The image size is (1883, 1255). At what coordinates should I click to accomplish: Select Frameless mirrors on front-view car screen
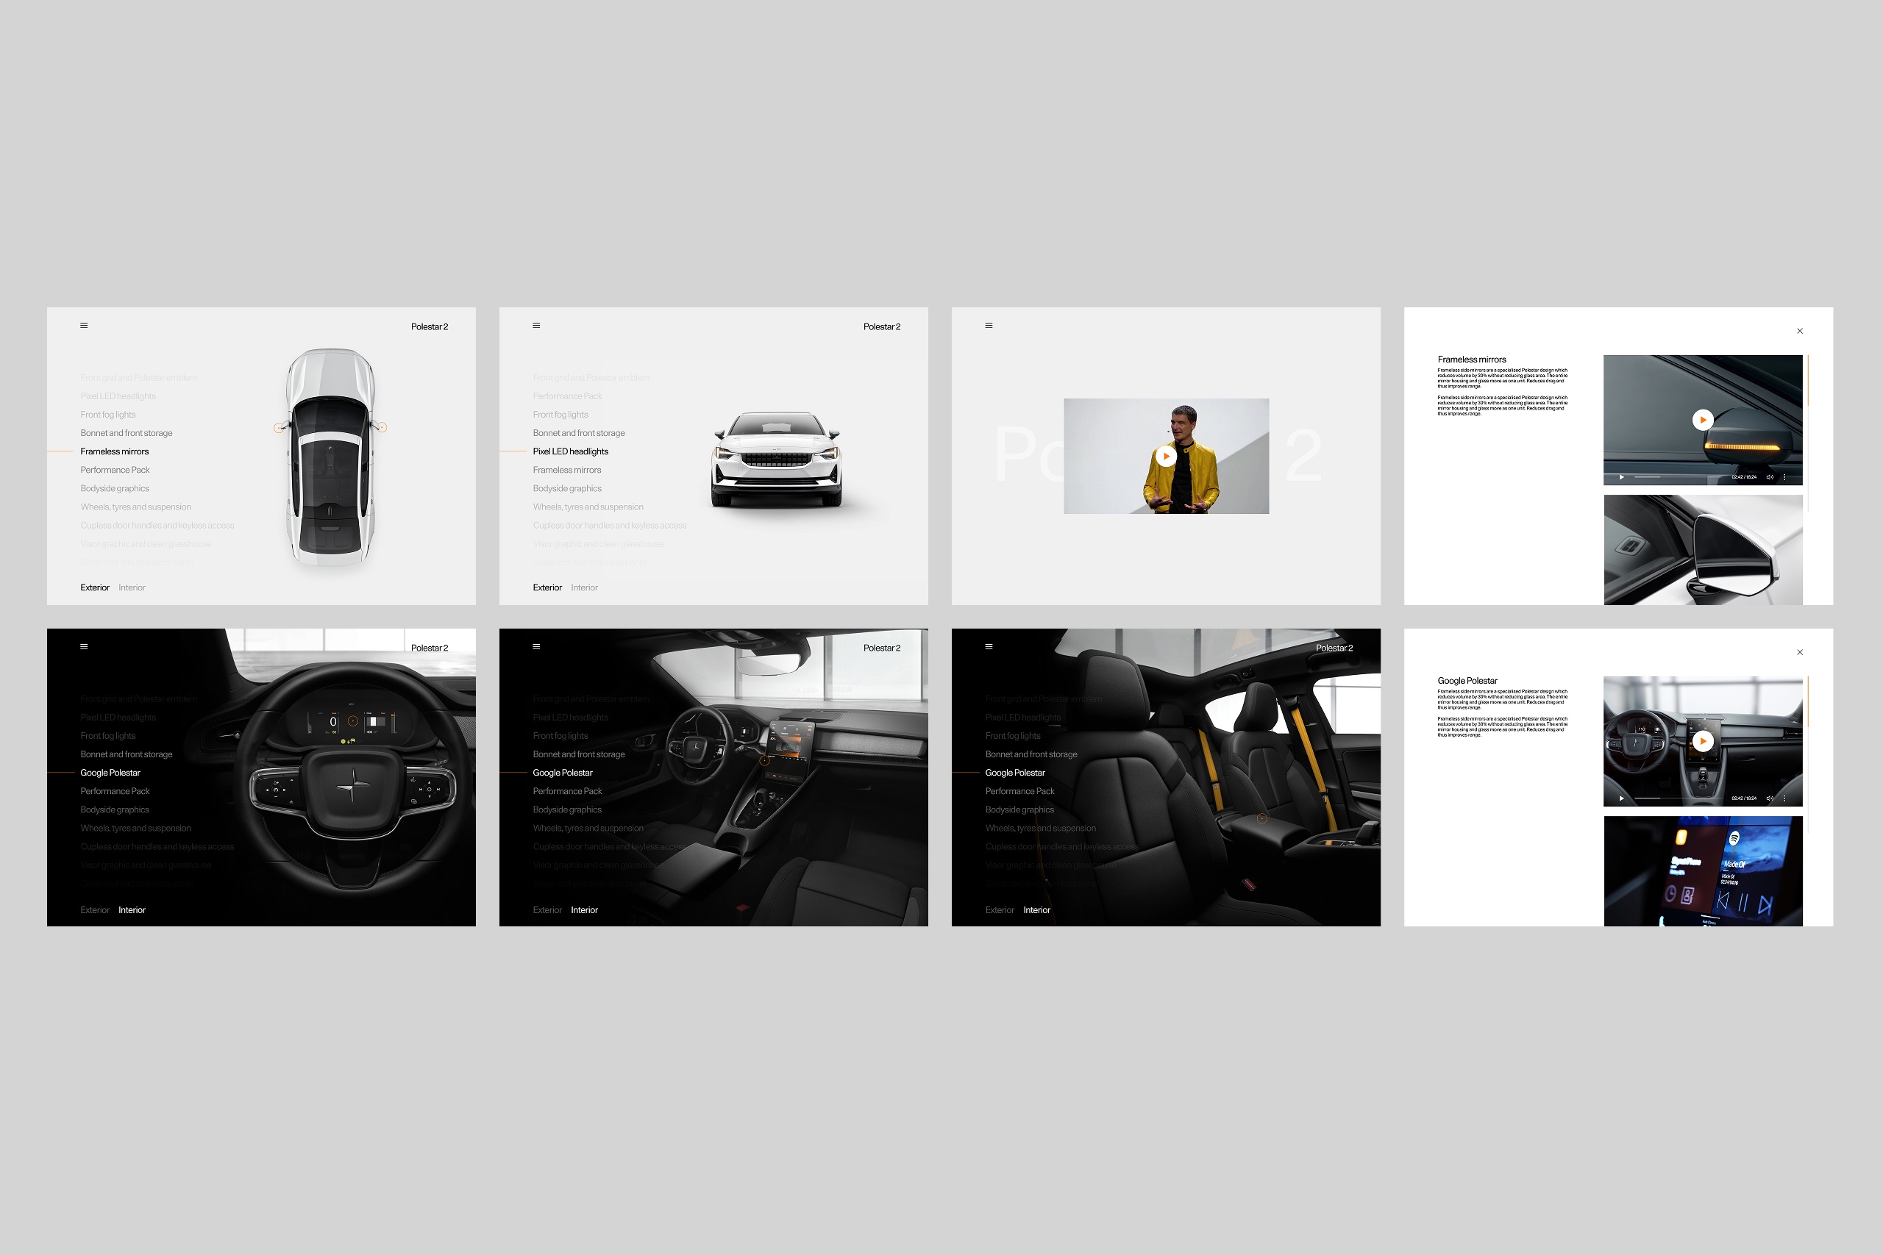[x=567, y=470]
